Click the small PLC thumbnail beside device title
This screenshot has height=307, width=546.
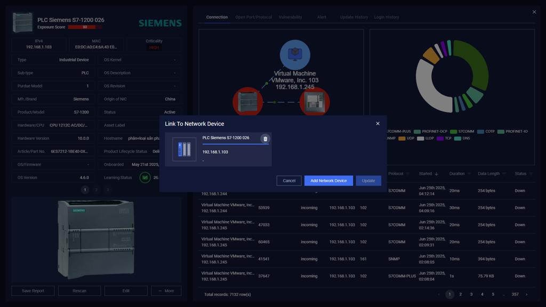[x=22, y=23]
